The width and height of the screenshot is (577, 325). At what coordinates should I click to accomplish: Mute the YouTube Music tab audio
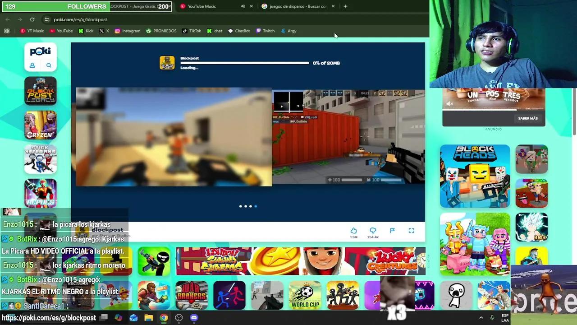243,6
